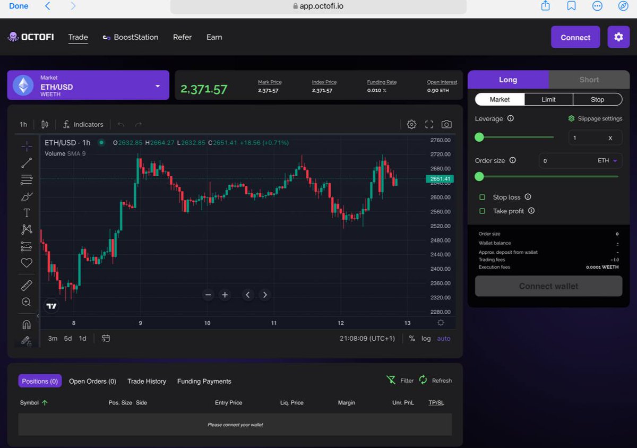Select the trend line drawing tool
Screen dimensions: 637x448
[x=27, y=163]
